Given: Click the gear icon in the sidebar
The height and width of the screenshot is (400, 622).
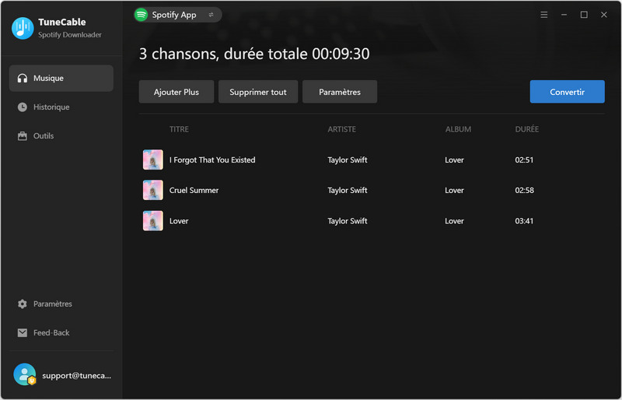Looking at the screenshot, I should coord(23,304).
